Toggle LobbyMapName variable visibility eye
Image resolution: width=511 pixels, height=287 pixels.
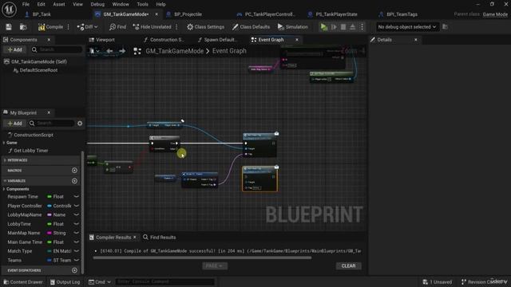coord(77,214)
